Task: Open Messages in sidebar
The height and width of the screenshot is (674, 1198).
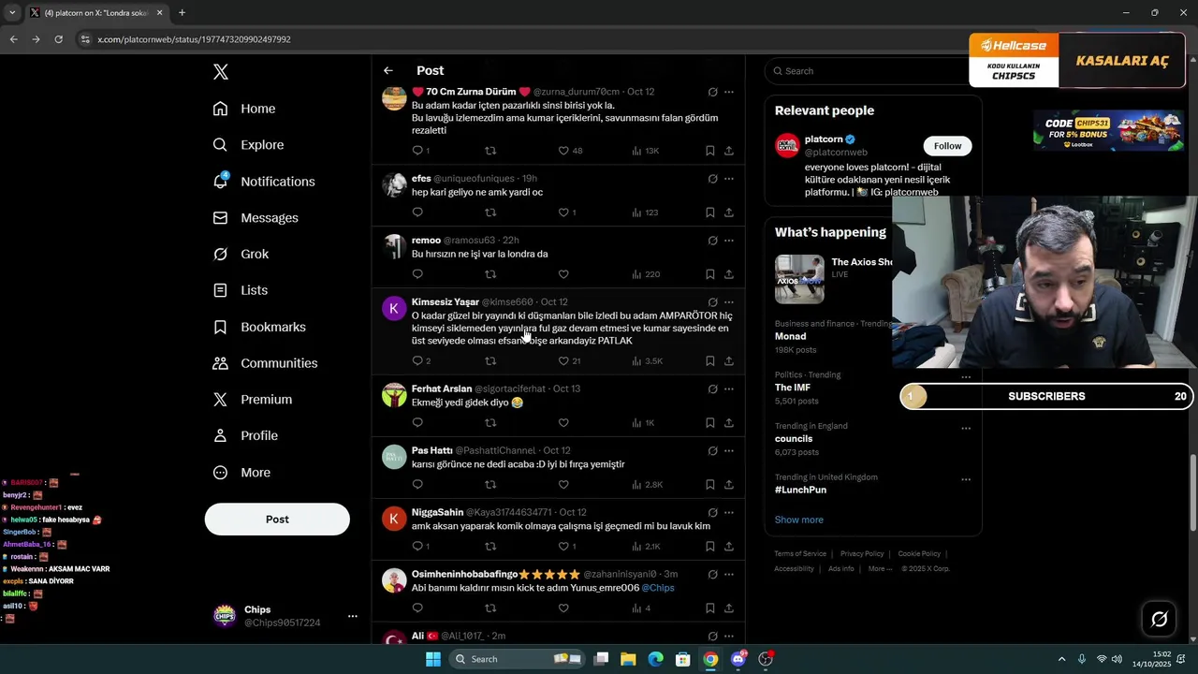Action: [256, 218]
